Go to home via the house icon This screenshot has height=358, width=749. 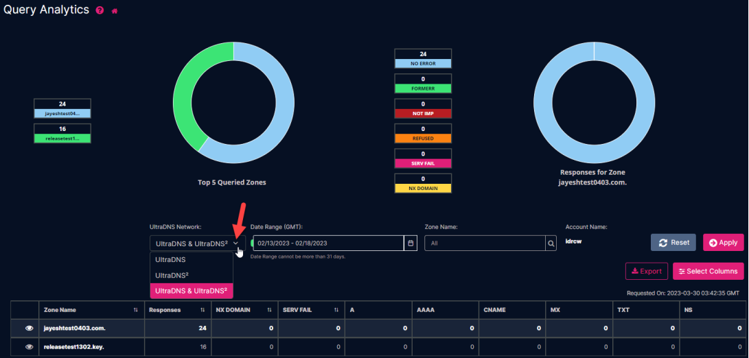115,11
